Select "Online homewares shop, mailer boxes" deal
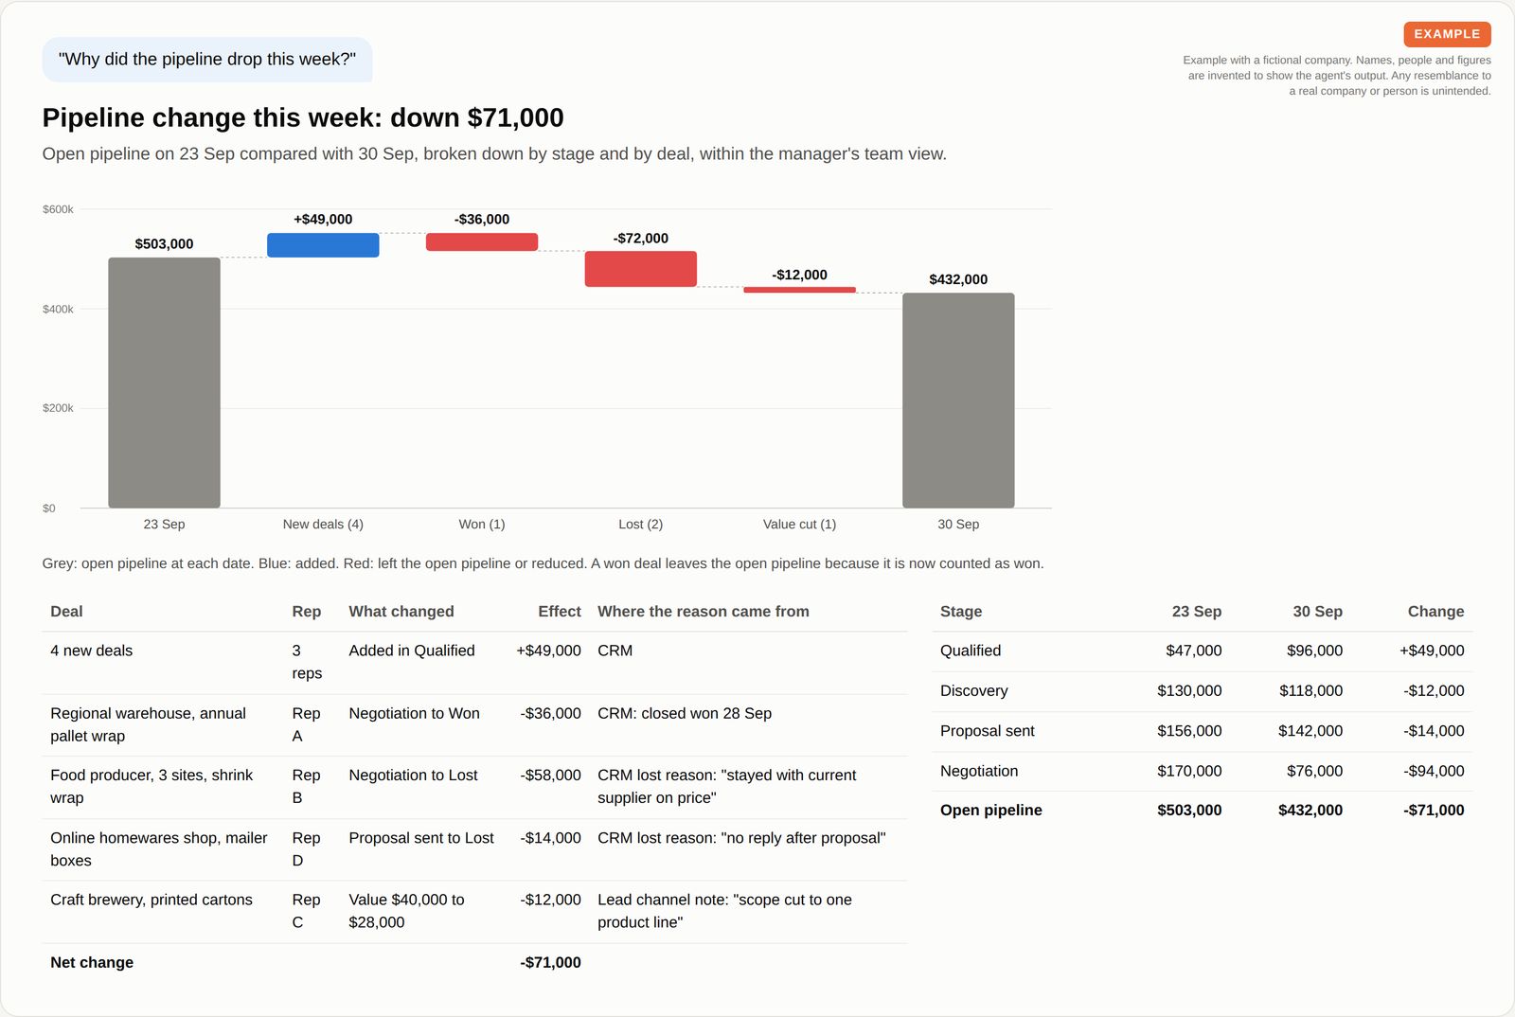This screenshot has height=1017, width=1515. click(x=159, y=849)
